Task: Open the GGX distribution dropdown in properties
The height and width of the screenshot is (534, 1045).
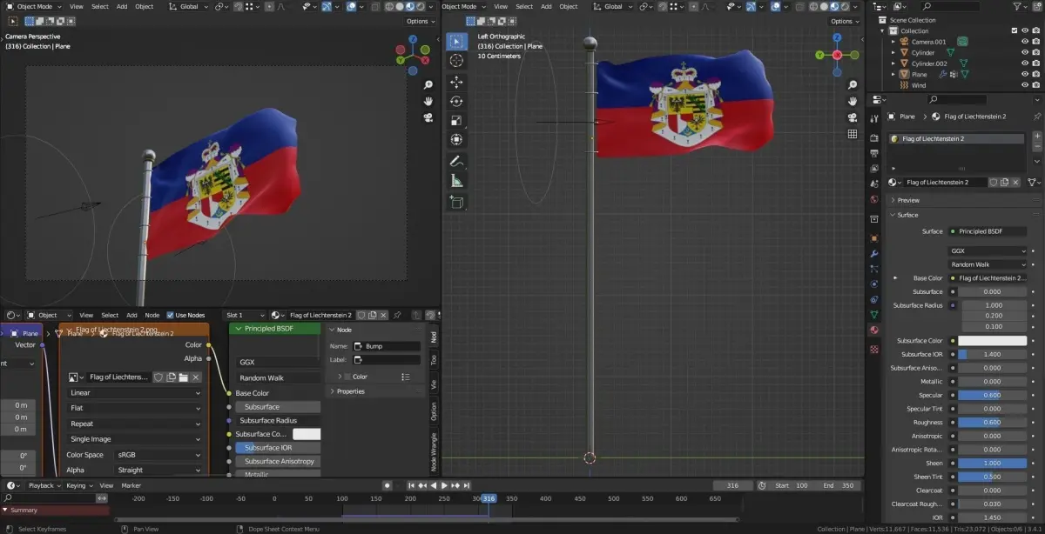Action: [x=988, y=250]
